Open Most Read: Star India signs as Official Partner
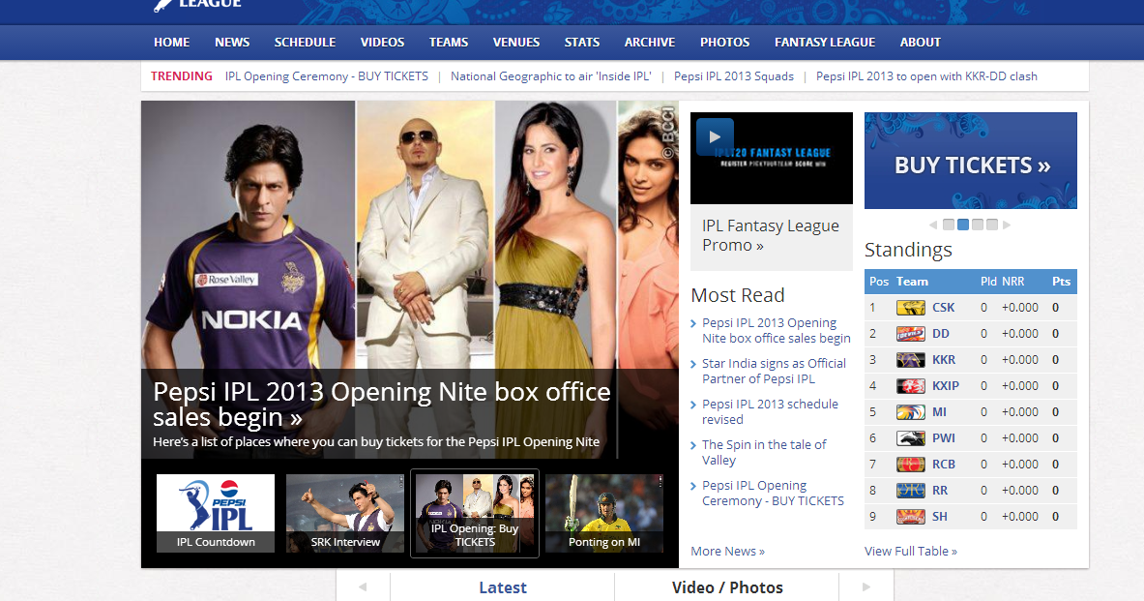The image size is (1144, 601). coord(774,371)
